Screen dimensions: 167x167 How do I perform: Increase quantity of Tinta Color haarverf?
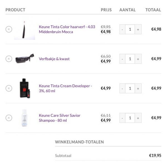(x=138, y=29)
